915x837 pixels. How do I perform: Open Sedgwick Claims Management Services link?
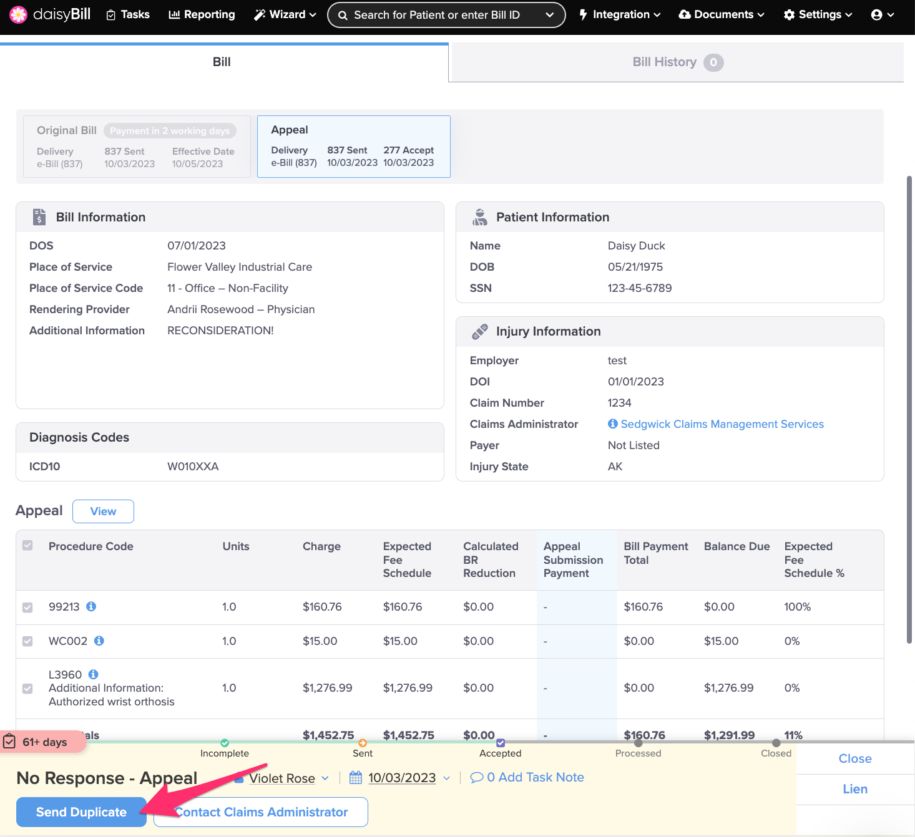(722, 424)
